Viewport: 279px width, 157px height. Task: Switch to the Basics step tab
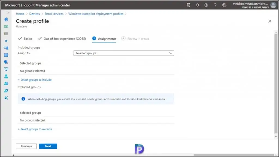click(25, 39)
